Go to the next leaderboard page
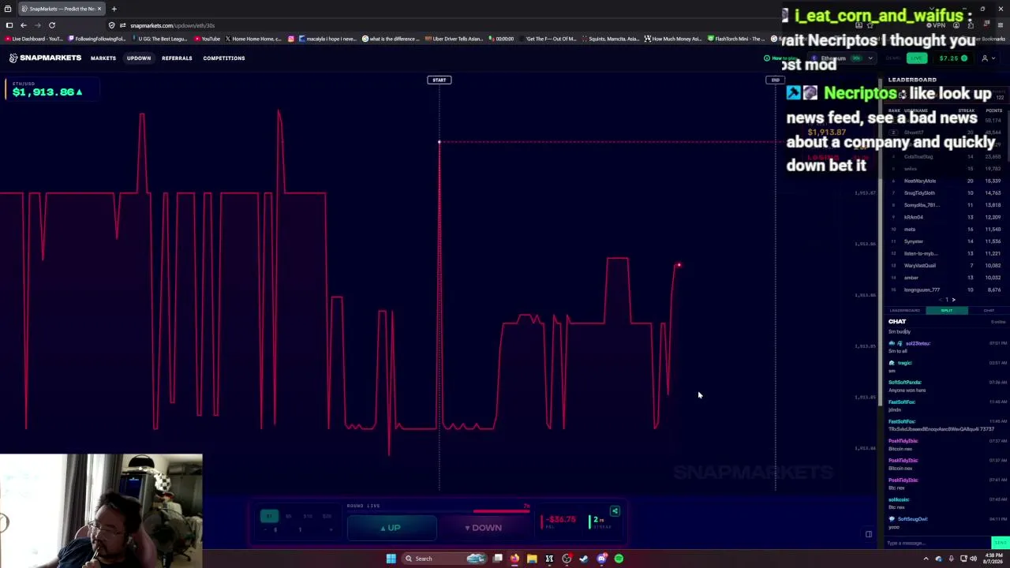 [953, 300]
